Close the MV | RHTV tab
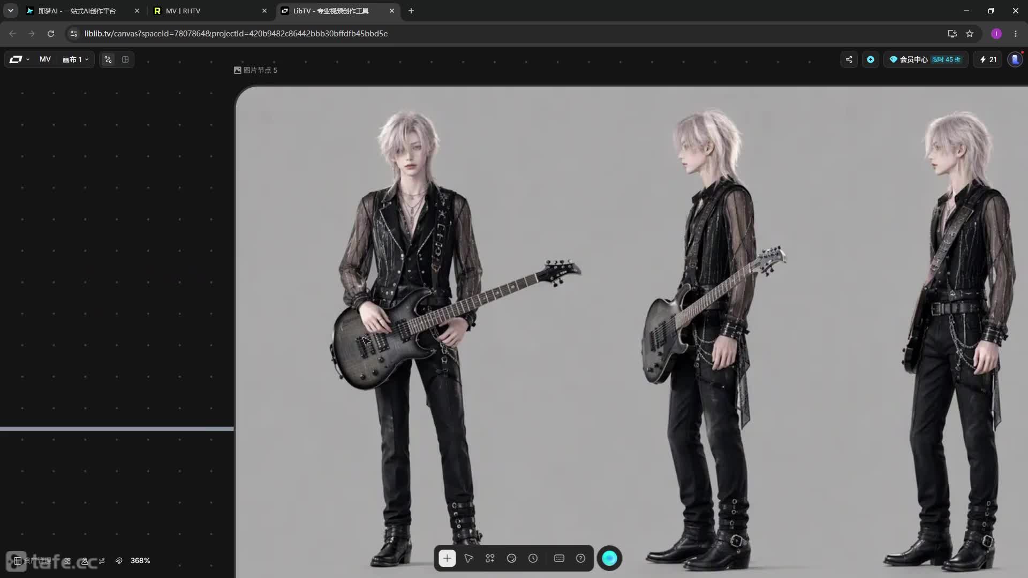Image resolution: width=1028 pixels, height=578 pixels. tap(264, 11)
